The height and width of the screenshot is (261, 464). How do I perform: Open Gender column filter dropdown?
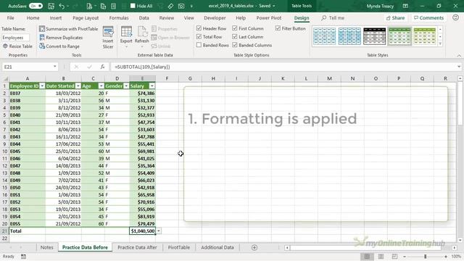click(126, 86)
